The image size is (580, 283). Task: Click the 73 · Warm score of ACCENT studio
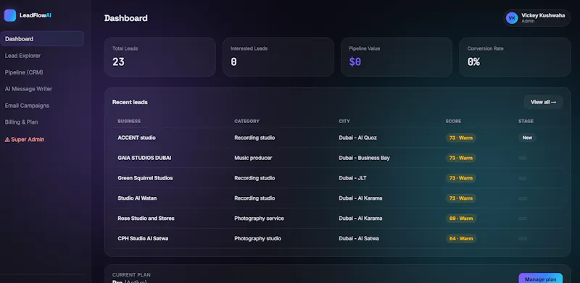(x=461, y=138)
